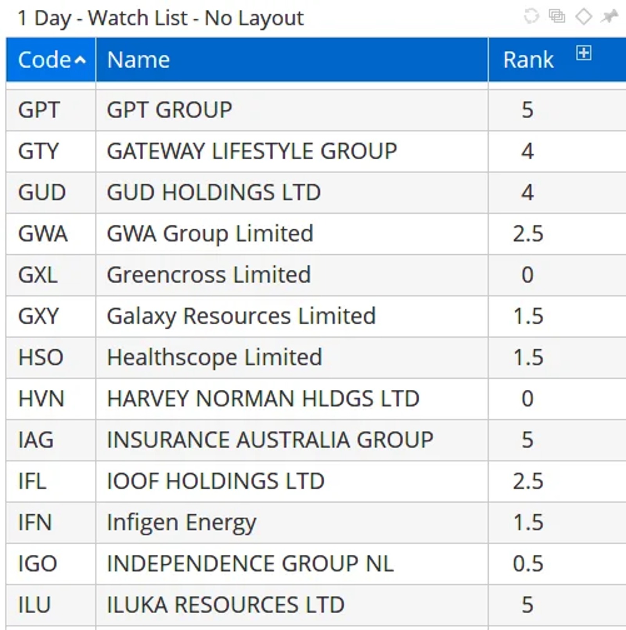Select the IAG code cell
Viewport: 626px width, 630px height.
coord(51,440)
